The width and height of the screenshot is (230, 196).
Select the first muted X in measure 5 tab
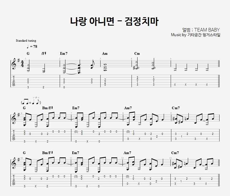click(175, 85)
